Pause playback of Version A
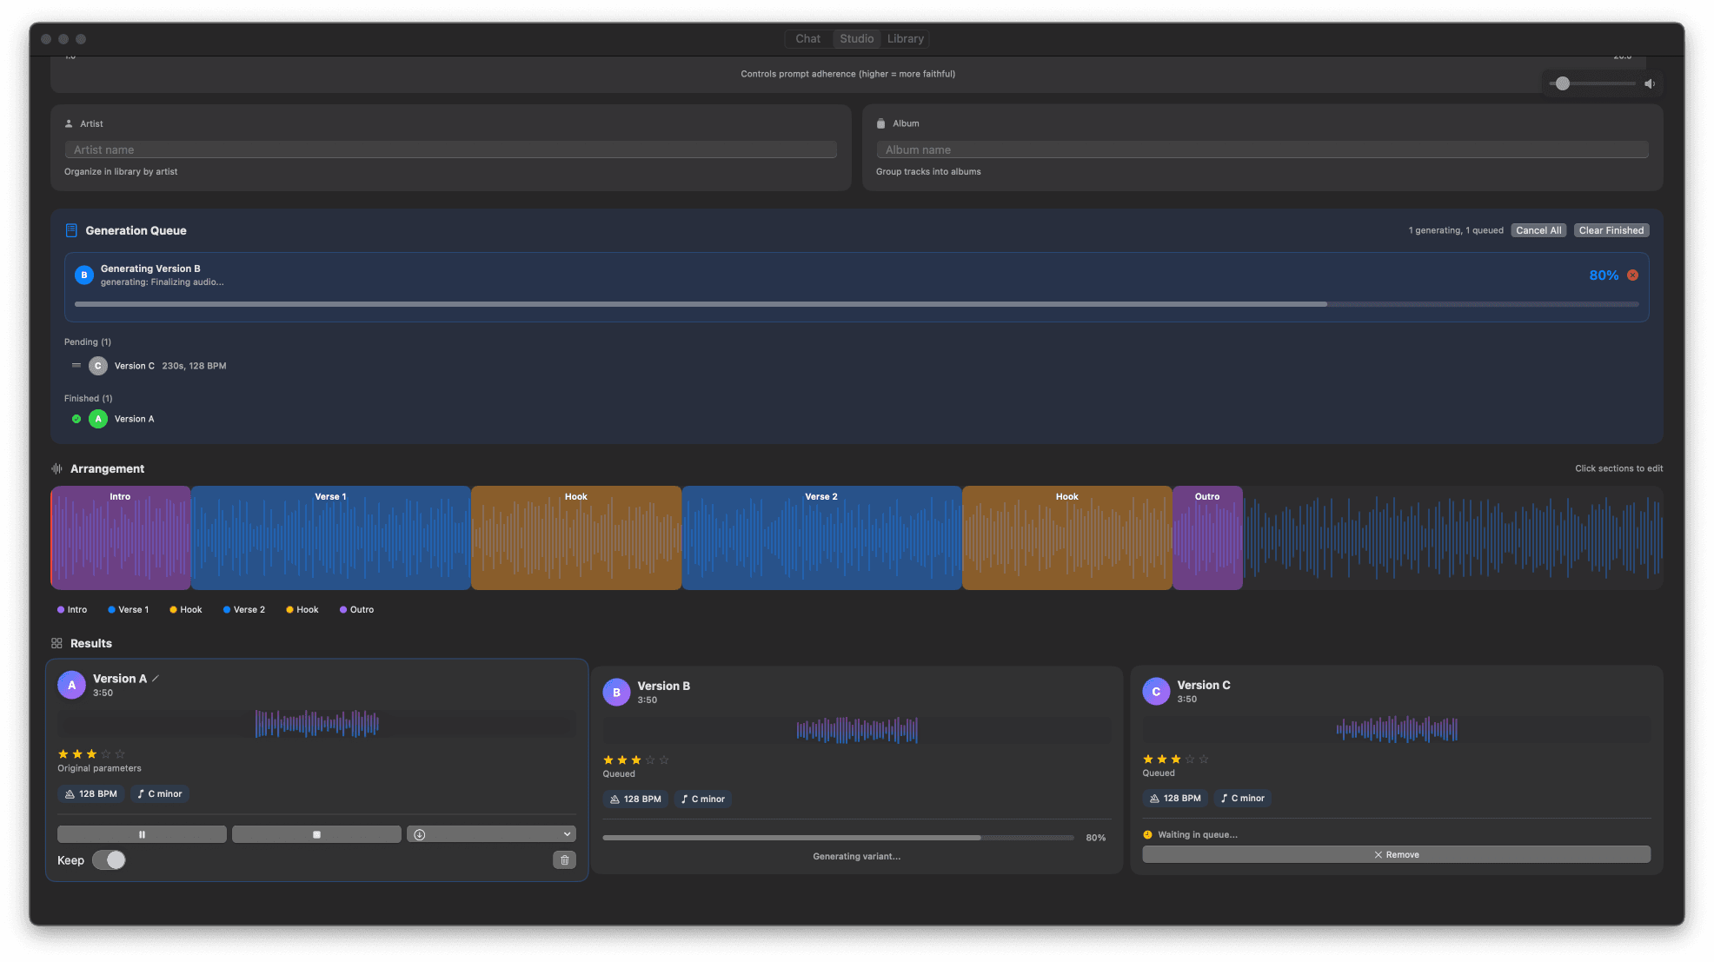This screenshot has width=1714, height=962. 142,834
